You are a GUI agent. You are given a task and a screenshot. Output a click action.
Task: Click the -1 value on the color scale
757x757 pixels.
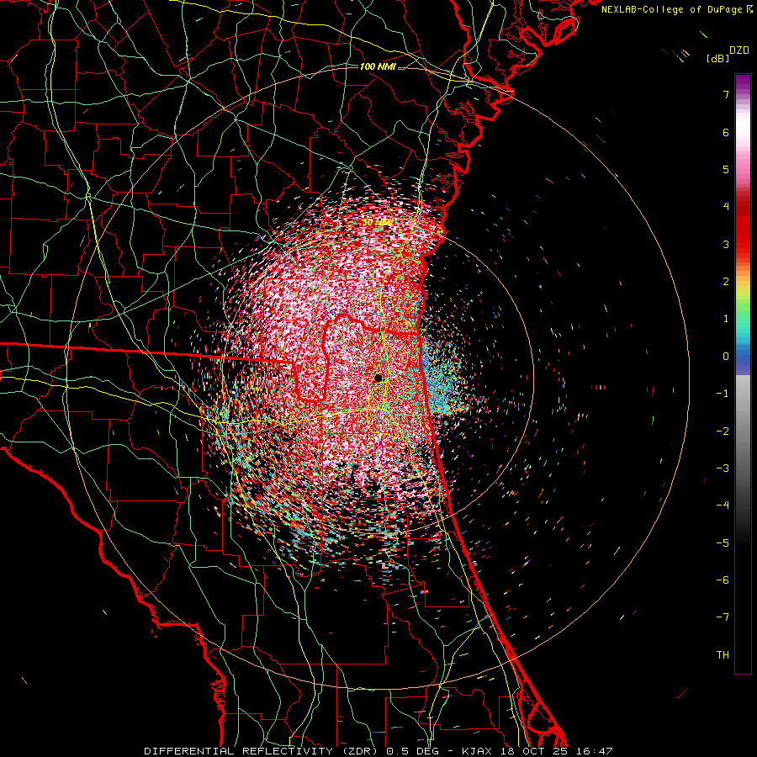coord(723,394)
